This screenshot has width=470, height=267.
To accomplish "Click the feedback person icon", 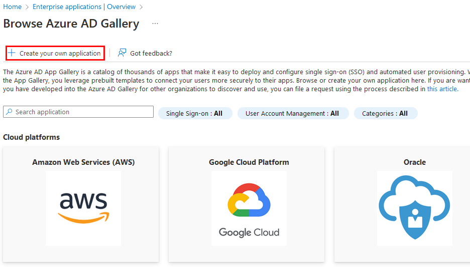I will pos(122,53).
